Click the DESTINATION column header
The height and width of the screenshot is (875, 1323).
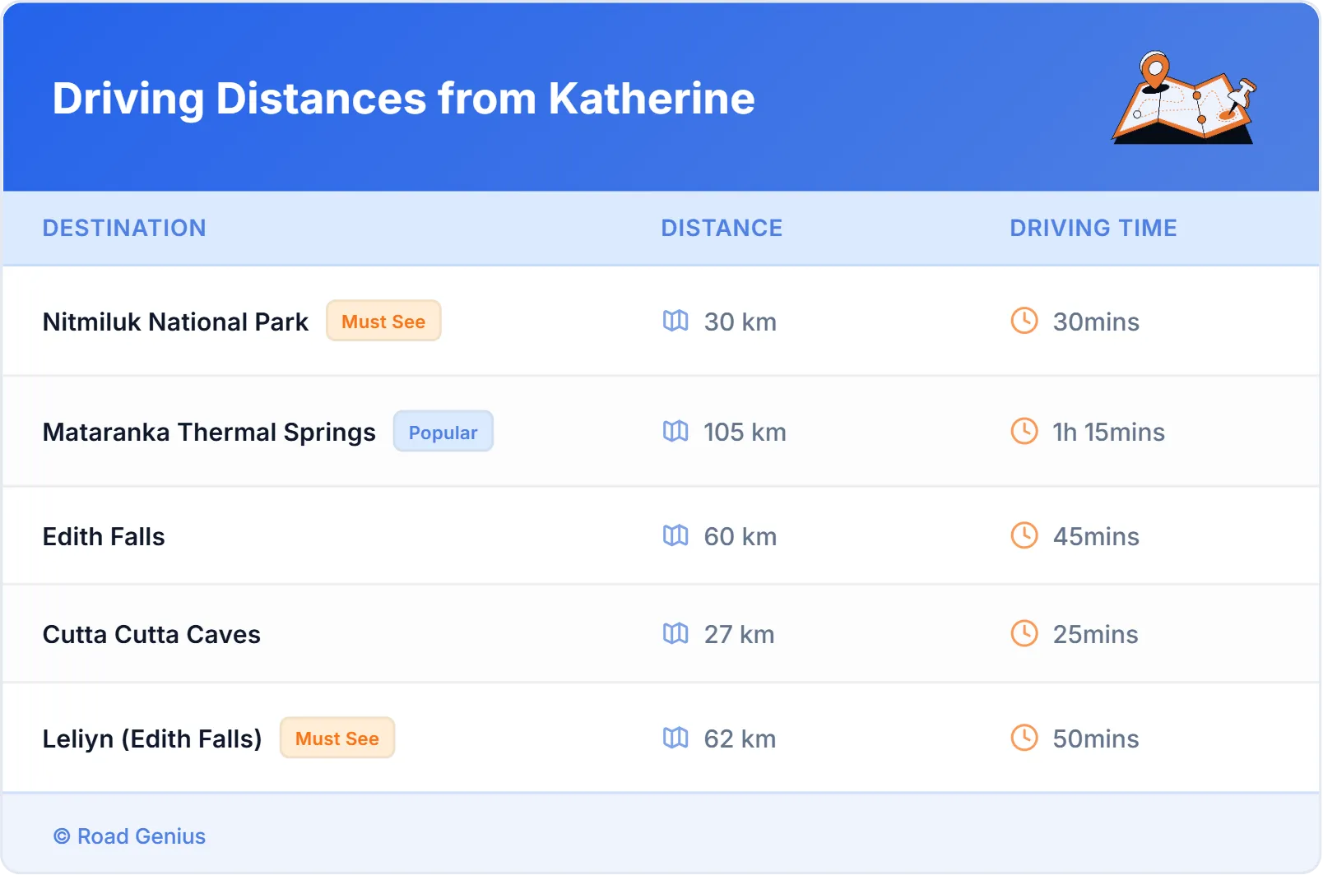coord(124,228)
